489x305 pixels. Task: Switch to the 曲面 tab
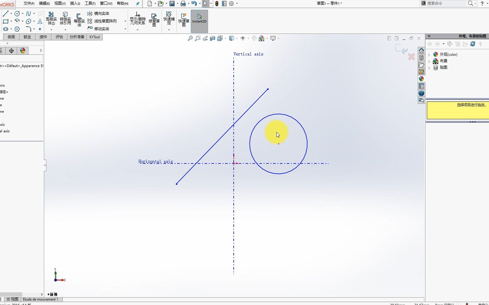point(11,37)
